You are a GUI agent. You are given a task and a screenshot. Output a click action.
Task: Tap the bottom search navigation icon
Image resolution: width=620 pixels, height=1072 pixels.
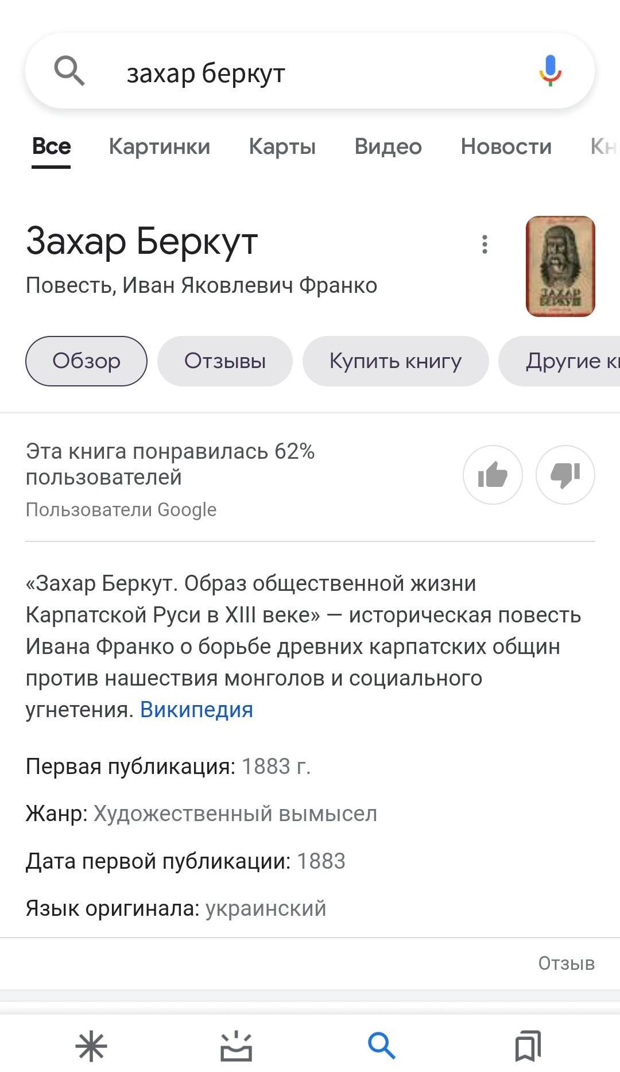[382, 1046]
